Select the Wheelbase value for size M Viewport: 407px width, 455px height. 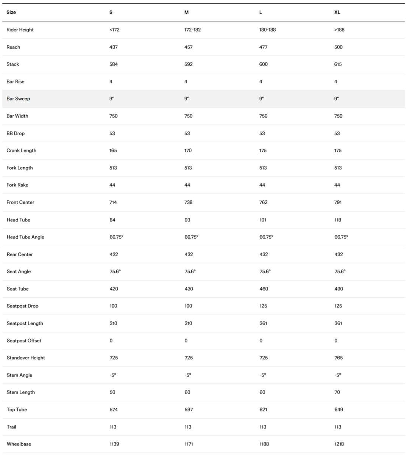coord(189,444)
